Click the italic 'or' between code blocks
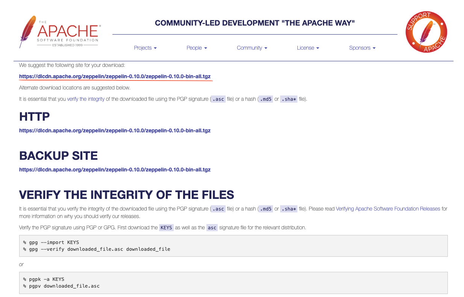 click(x=21, y=264)
